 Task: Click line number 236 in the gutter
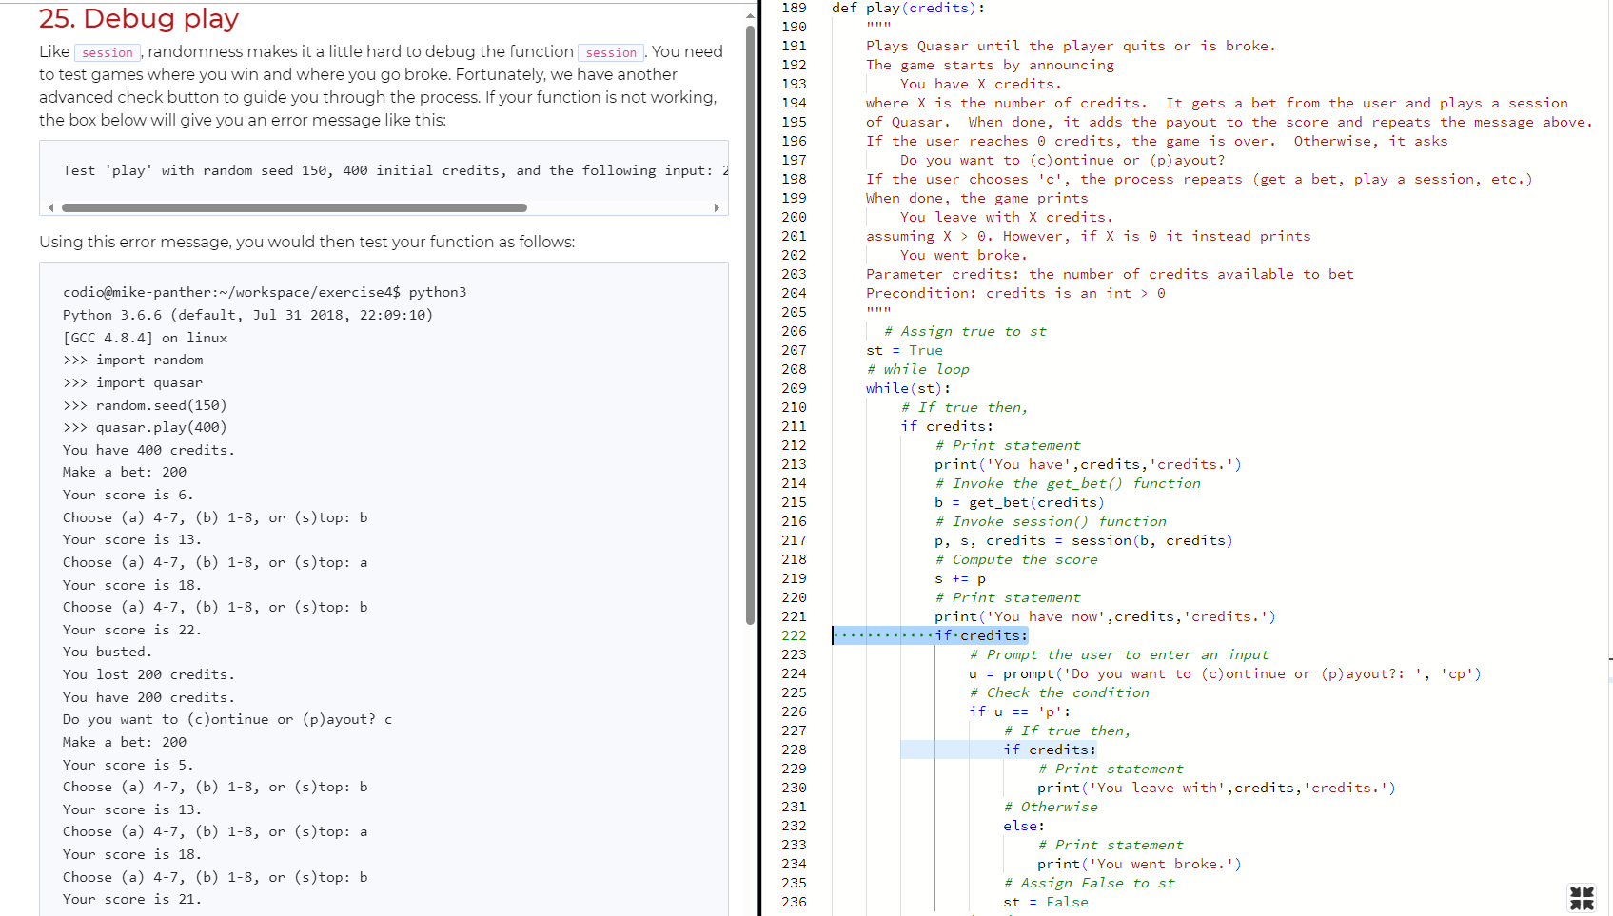click(x=794, y=902)
